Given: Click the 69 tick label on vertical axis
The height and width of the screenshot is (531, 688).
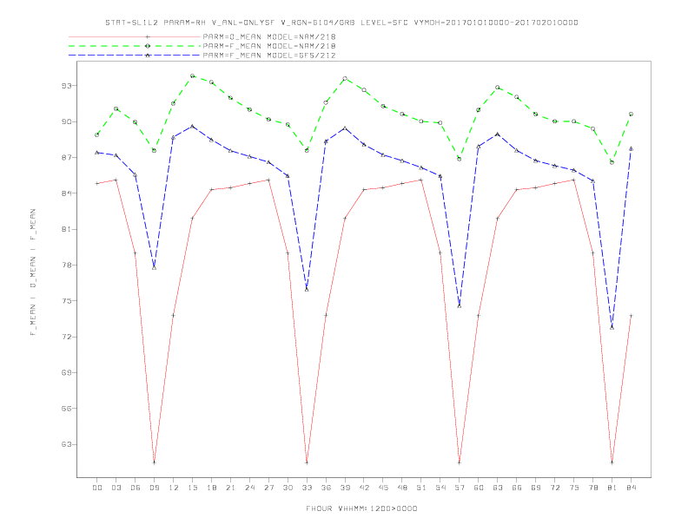Looking at the screenshot, I should click(67, 373).
